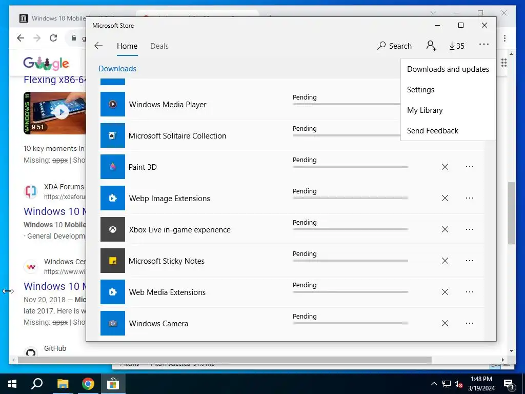Open the Windows Central search result link
Viewport: 525px width, 394px height.
(x=54, y=286)
